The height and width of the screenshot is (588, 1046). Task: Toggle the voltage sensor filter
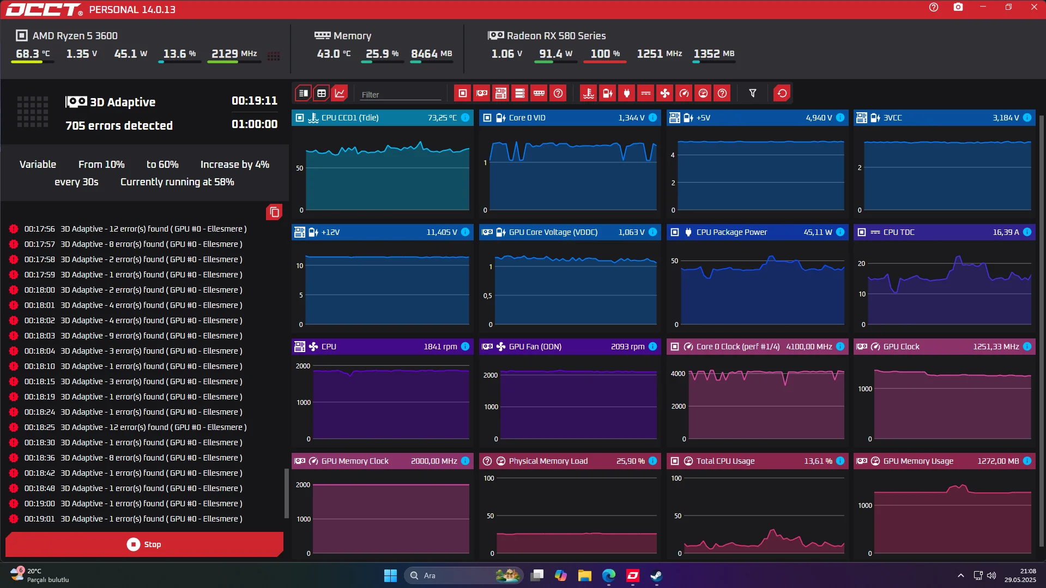point(608,93)
